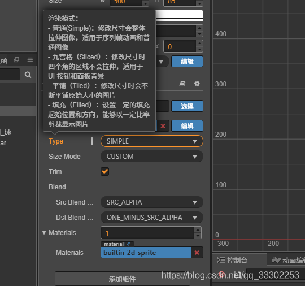Click the 选择 select button
Viewport: 305px width, 286px height.
187,106
